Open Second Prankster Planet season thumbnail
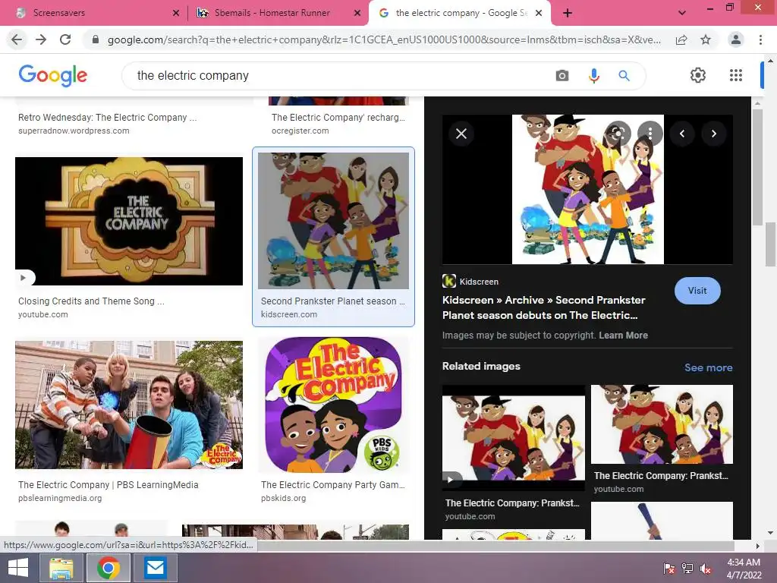Image resolution: width=777 pixels, height=583 pixels. (334, 221)
